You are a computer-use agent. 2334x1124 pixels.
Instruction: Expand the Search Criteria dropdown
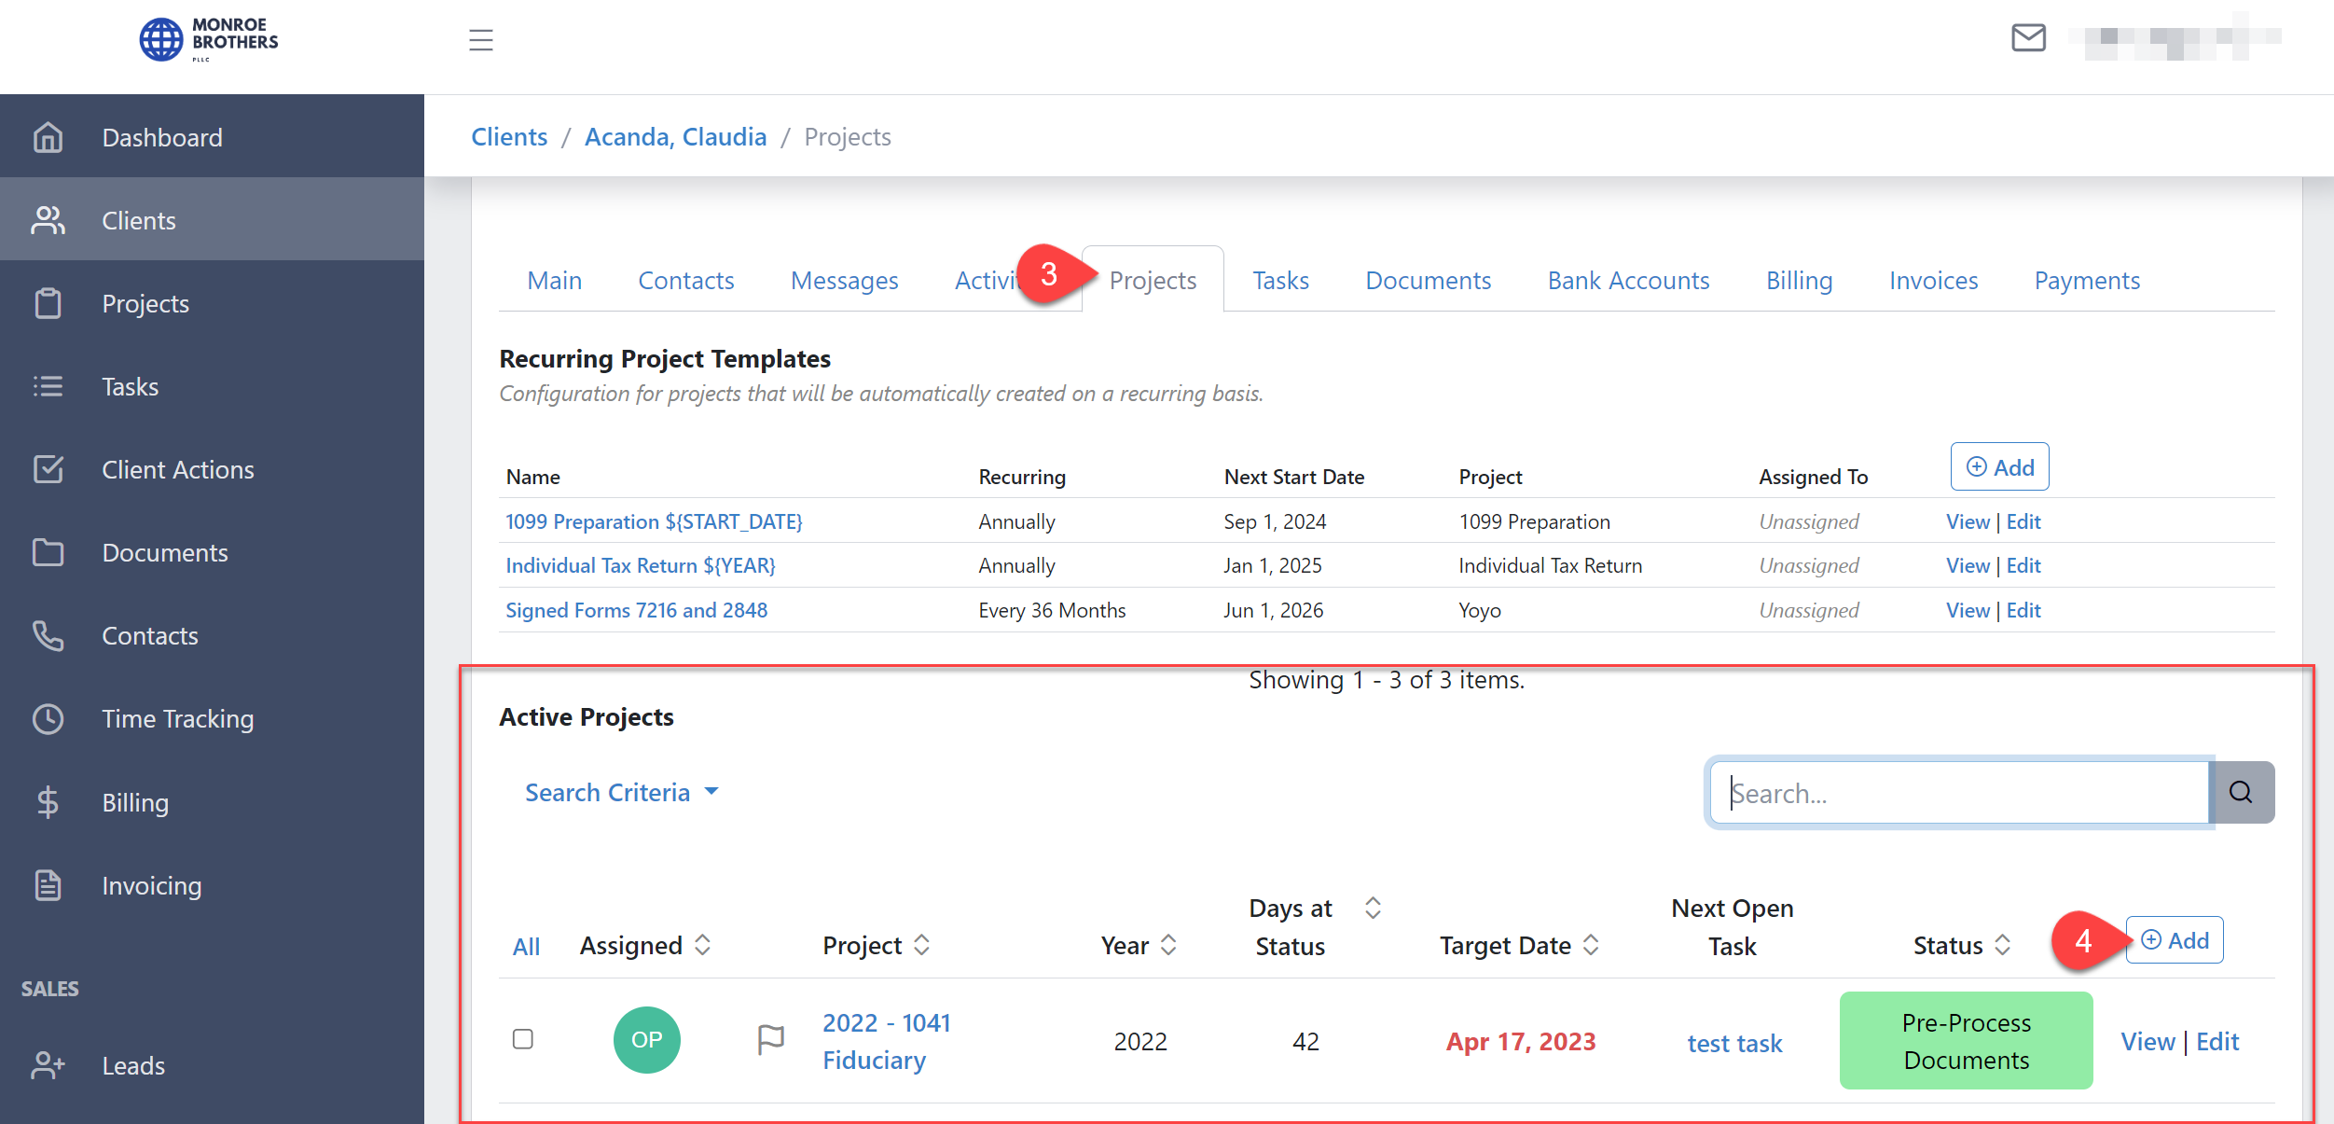pyautogui.click(x=621, y=792)
